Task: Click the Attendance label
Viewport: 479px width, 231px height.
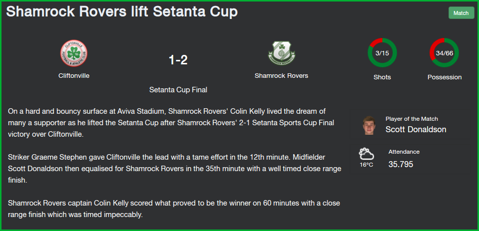Action: [x=404, y=152]
